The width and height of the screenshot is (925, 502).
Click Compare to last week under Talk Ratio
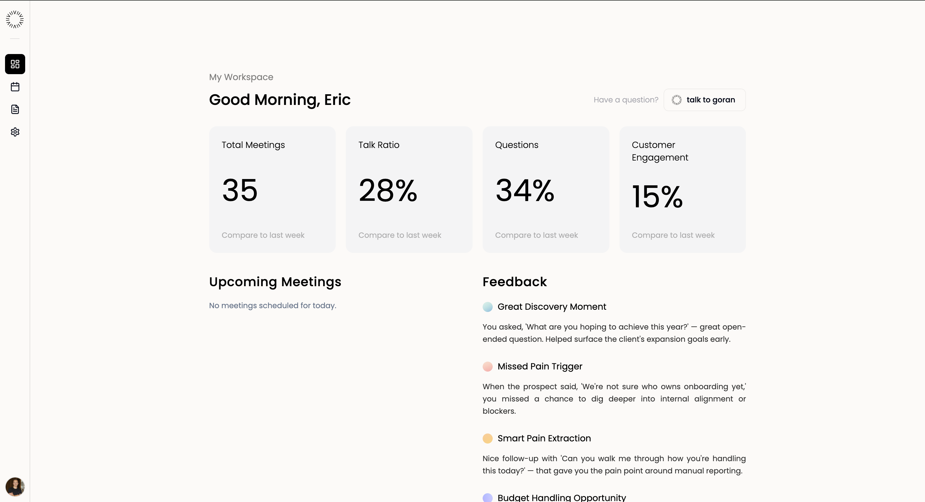pos(400,235)
